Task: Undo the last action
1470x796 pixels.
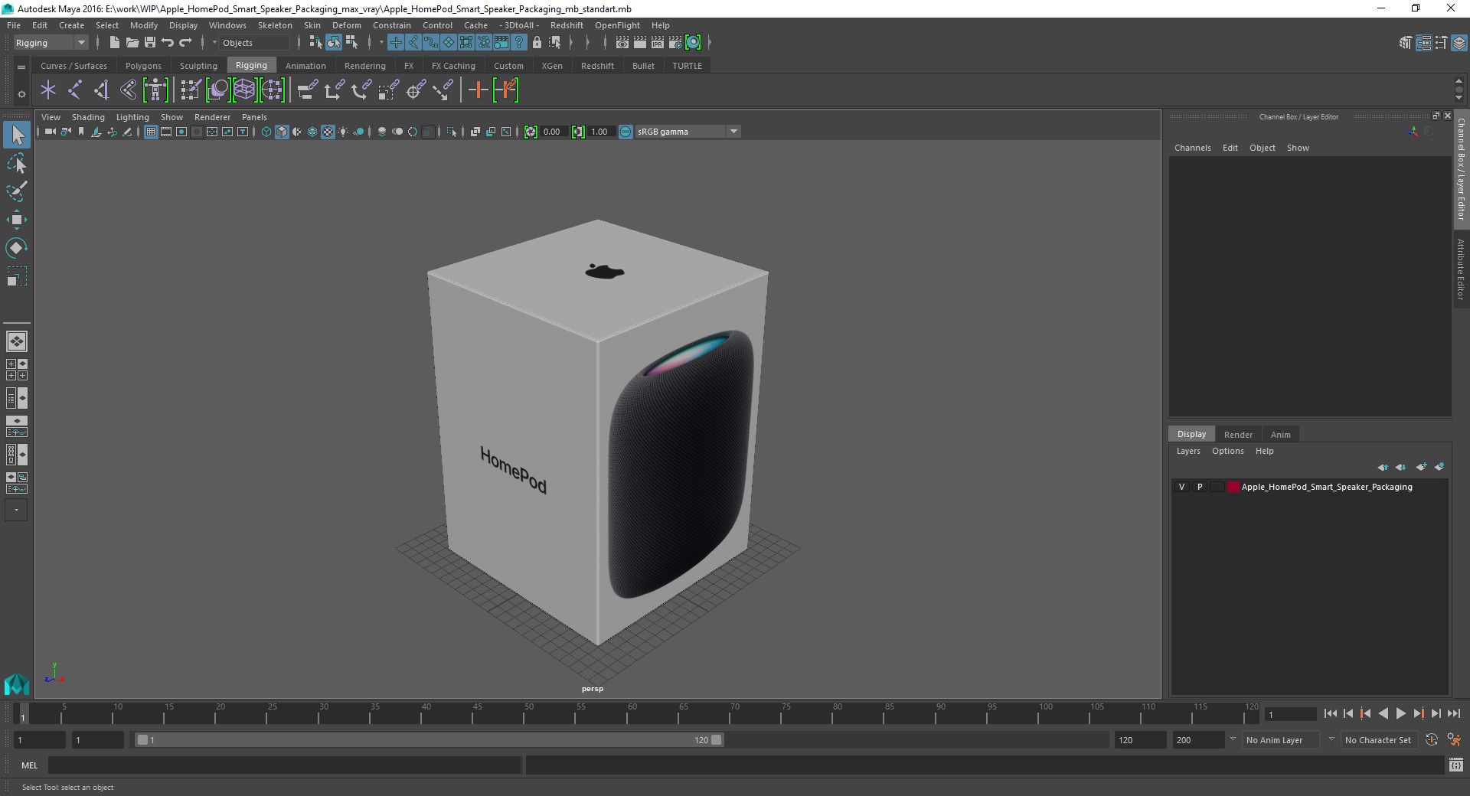Action: 168,43
